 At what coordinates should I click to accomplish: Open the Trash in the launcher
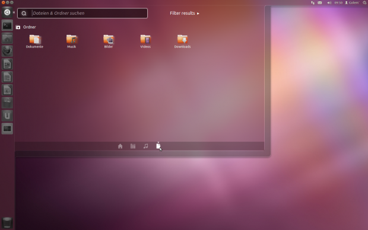tap(7, 222)
